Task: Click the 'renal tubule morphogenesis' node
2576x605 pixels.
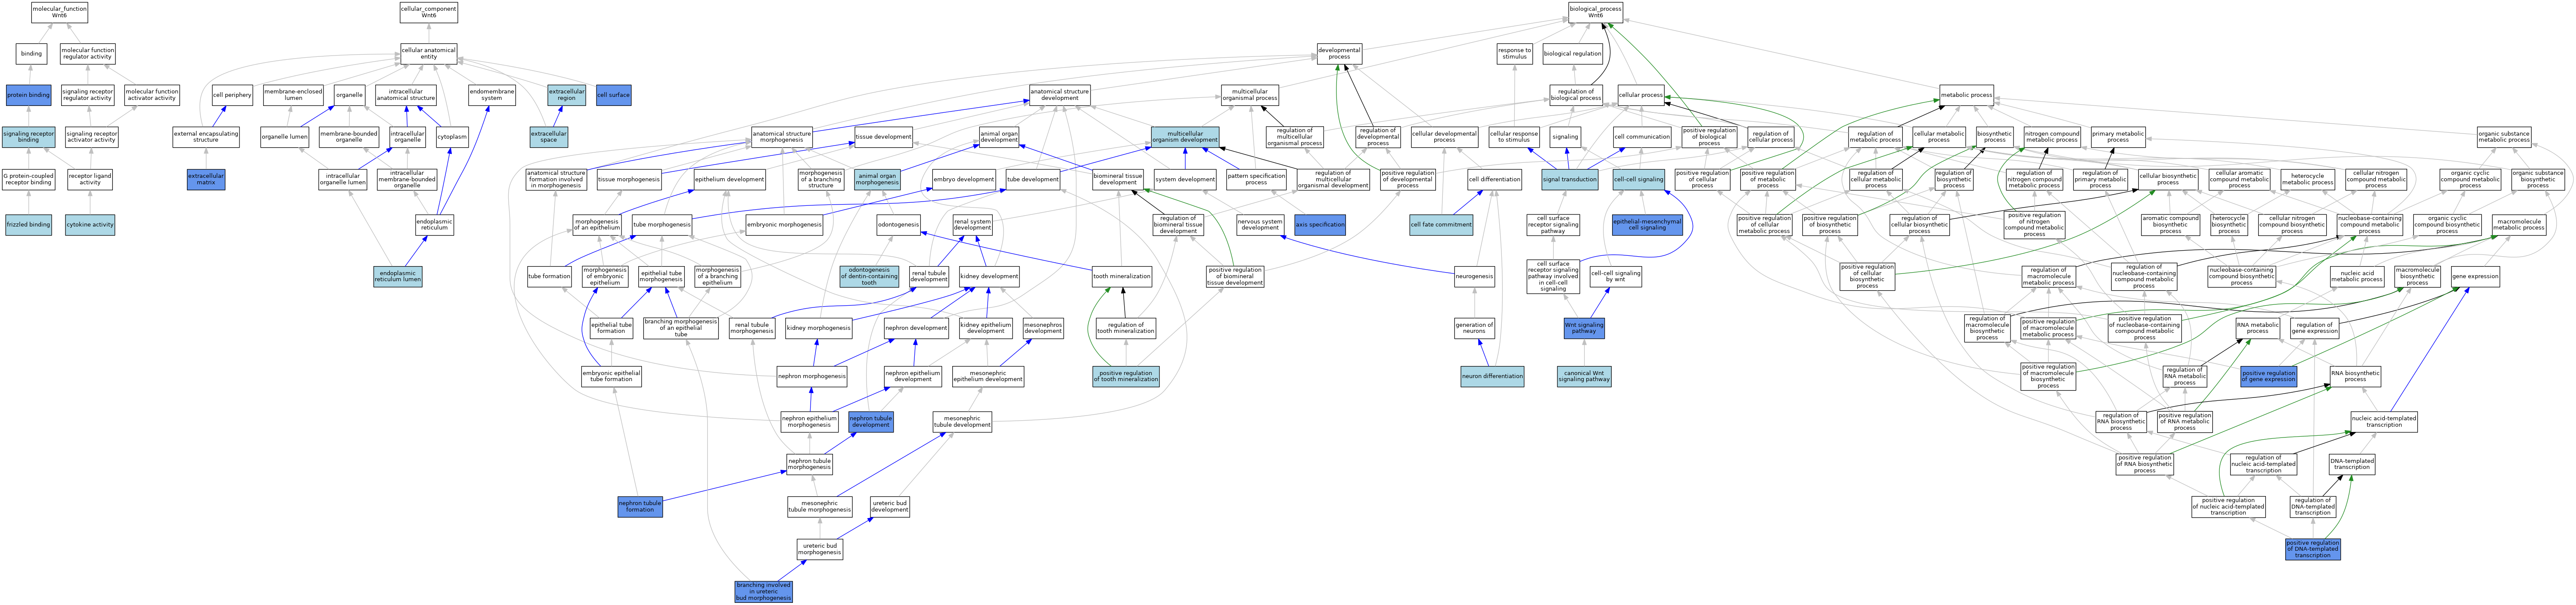Action: tap(751, 328)
